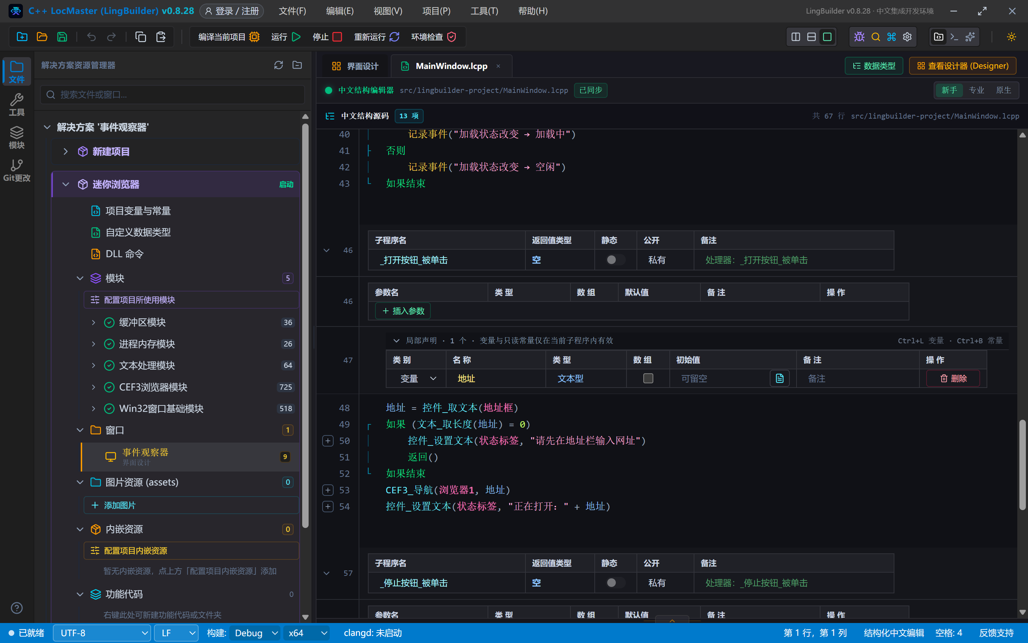The width and height of the screenshot is (1028, 643).
Task: Refresh the solution explorer
Action: [x=279, y=65]
